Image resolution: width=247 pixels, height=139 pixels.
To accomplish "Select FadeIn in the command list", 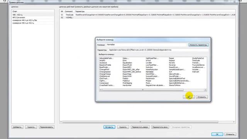I will pos(125,78).
